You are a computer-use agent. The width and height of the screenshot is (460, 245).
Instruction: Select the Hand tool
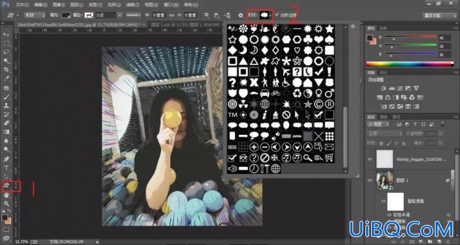pos(6,195)
